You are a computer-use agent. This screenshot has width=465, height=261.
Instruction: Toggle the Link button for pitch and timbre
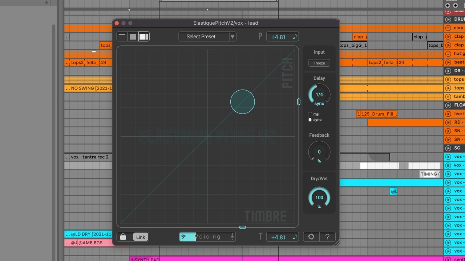click(141, 237)
